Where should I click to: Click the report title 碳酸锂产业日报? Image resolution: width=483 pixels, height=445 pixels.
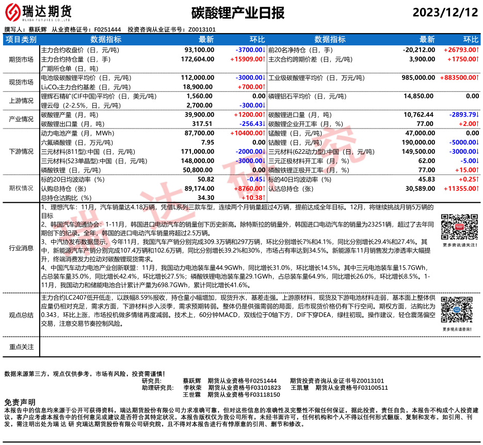[237, 12]
